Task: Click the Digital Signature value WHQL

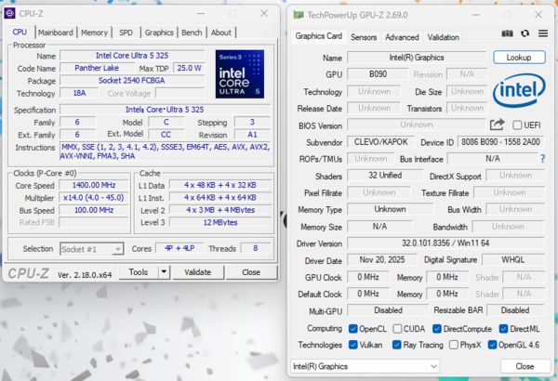Action: click(513, 259)
